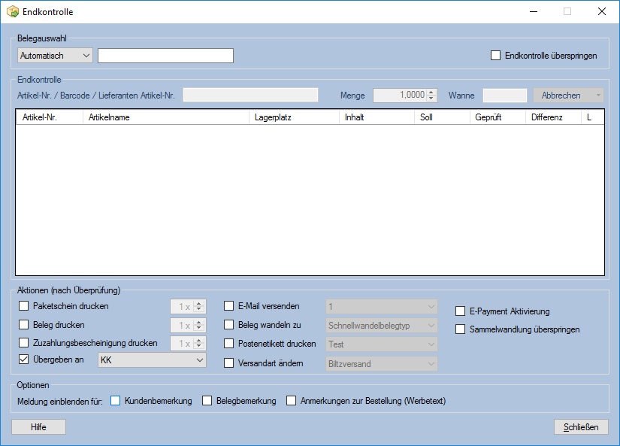Open the Abbrechen split button dropdown
The width and height of the screenshot is (620, 446).
click(x=597, y=96)
